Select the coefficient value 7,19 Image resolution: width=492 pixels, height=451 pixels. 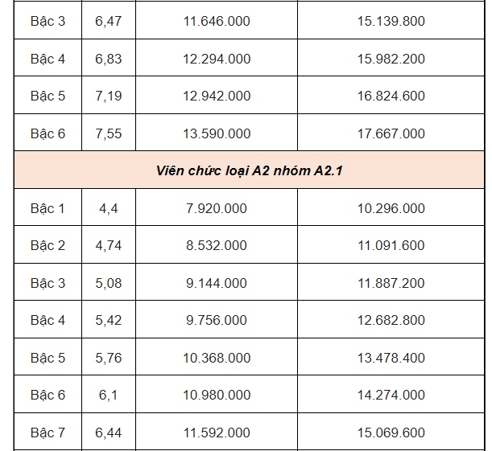point(108,96)
